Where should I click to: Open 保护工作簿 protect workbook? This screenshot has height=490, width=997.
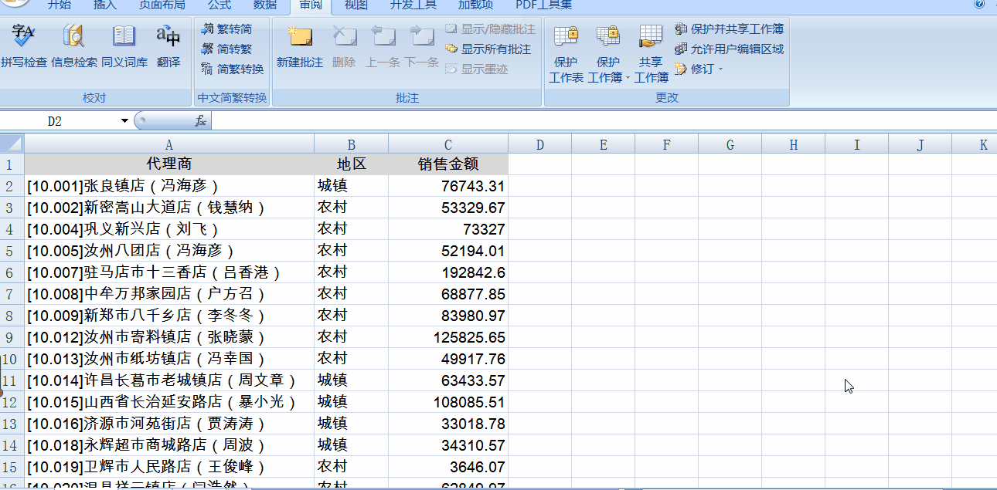608,53
